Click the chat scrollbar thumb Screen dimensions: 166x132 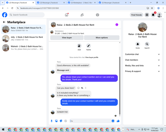120,86
